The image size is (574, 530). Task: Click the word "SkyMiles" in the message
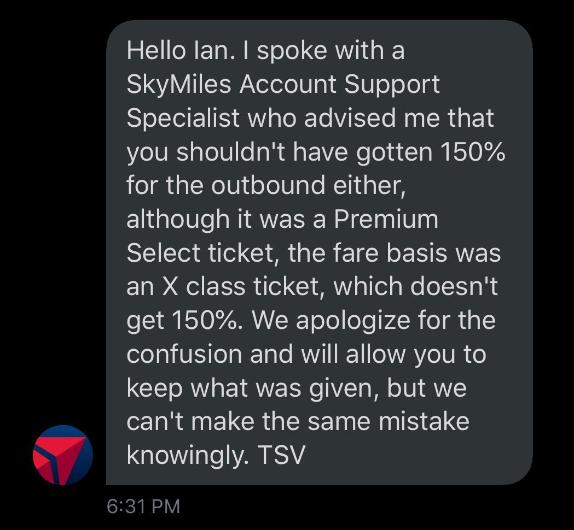pos(178,85)
